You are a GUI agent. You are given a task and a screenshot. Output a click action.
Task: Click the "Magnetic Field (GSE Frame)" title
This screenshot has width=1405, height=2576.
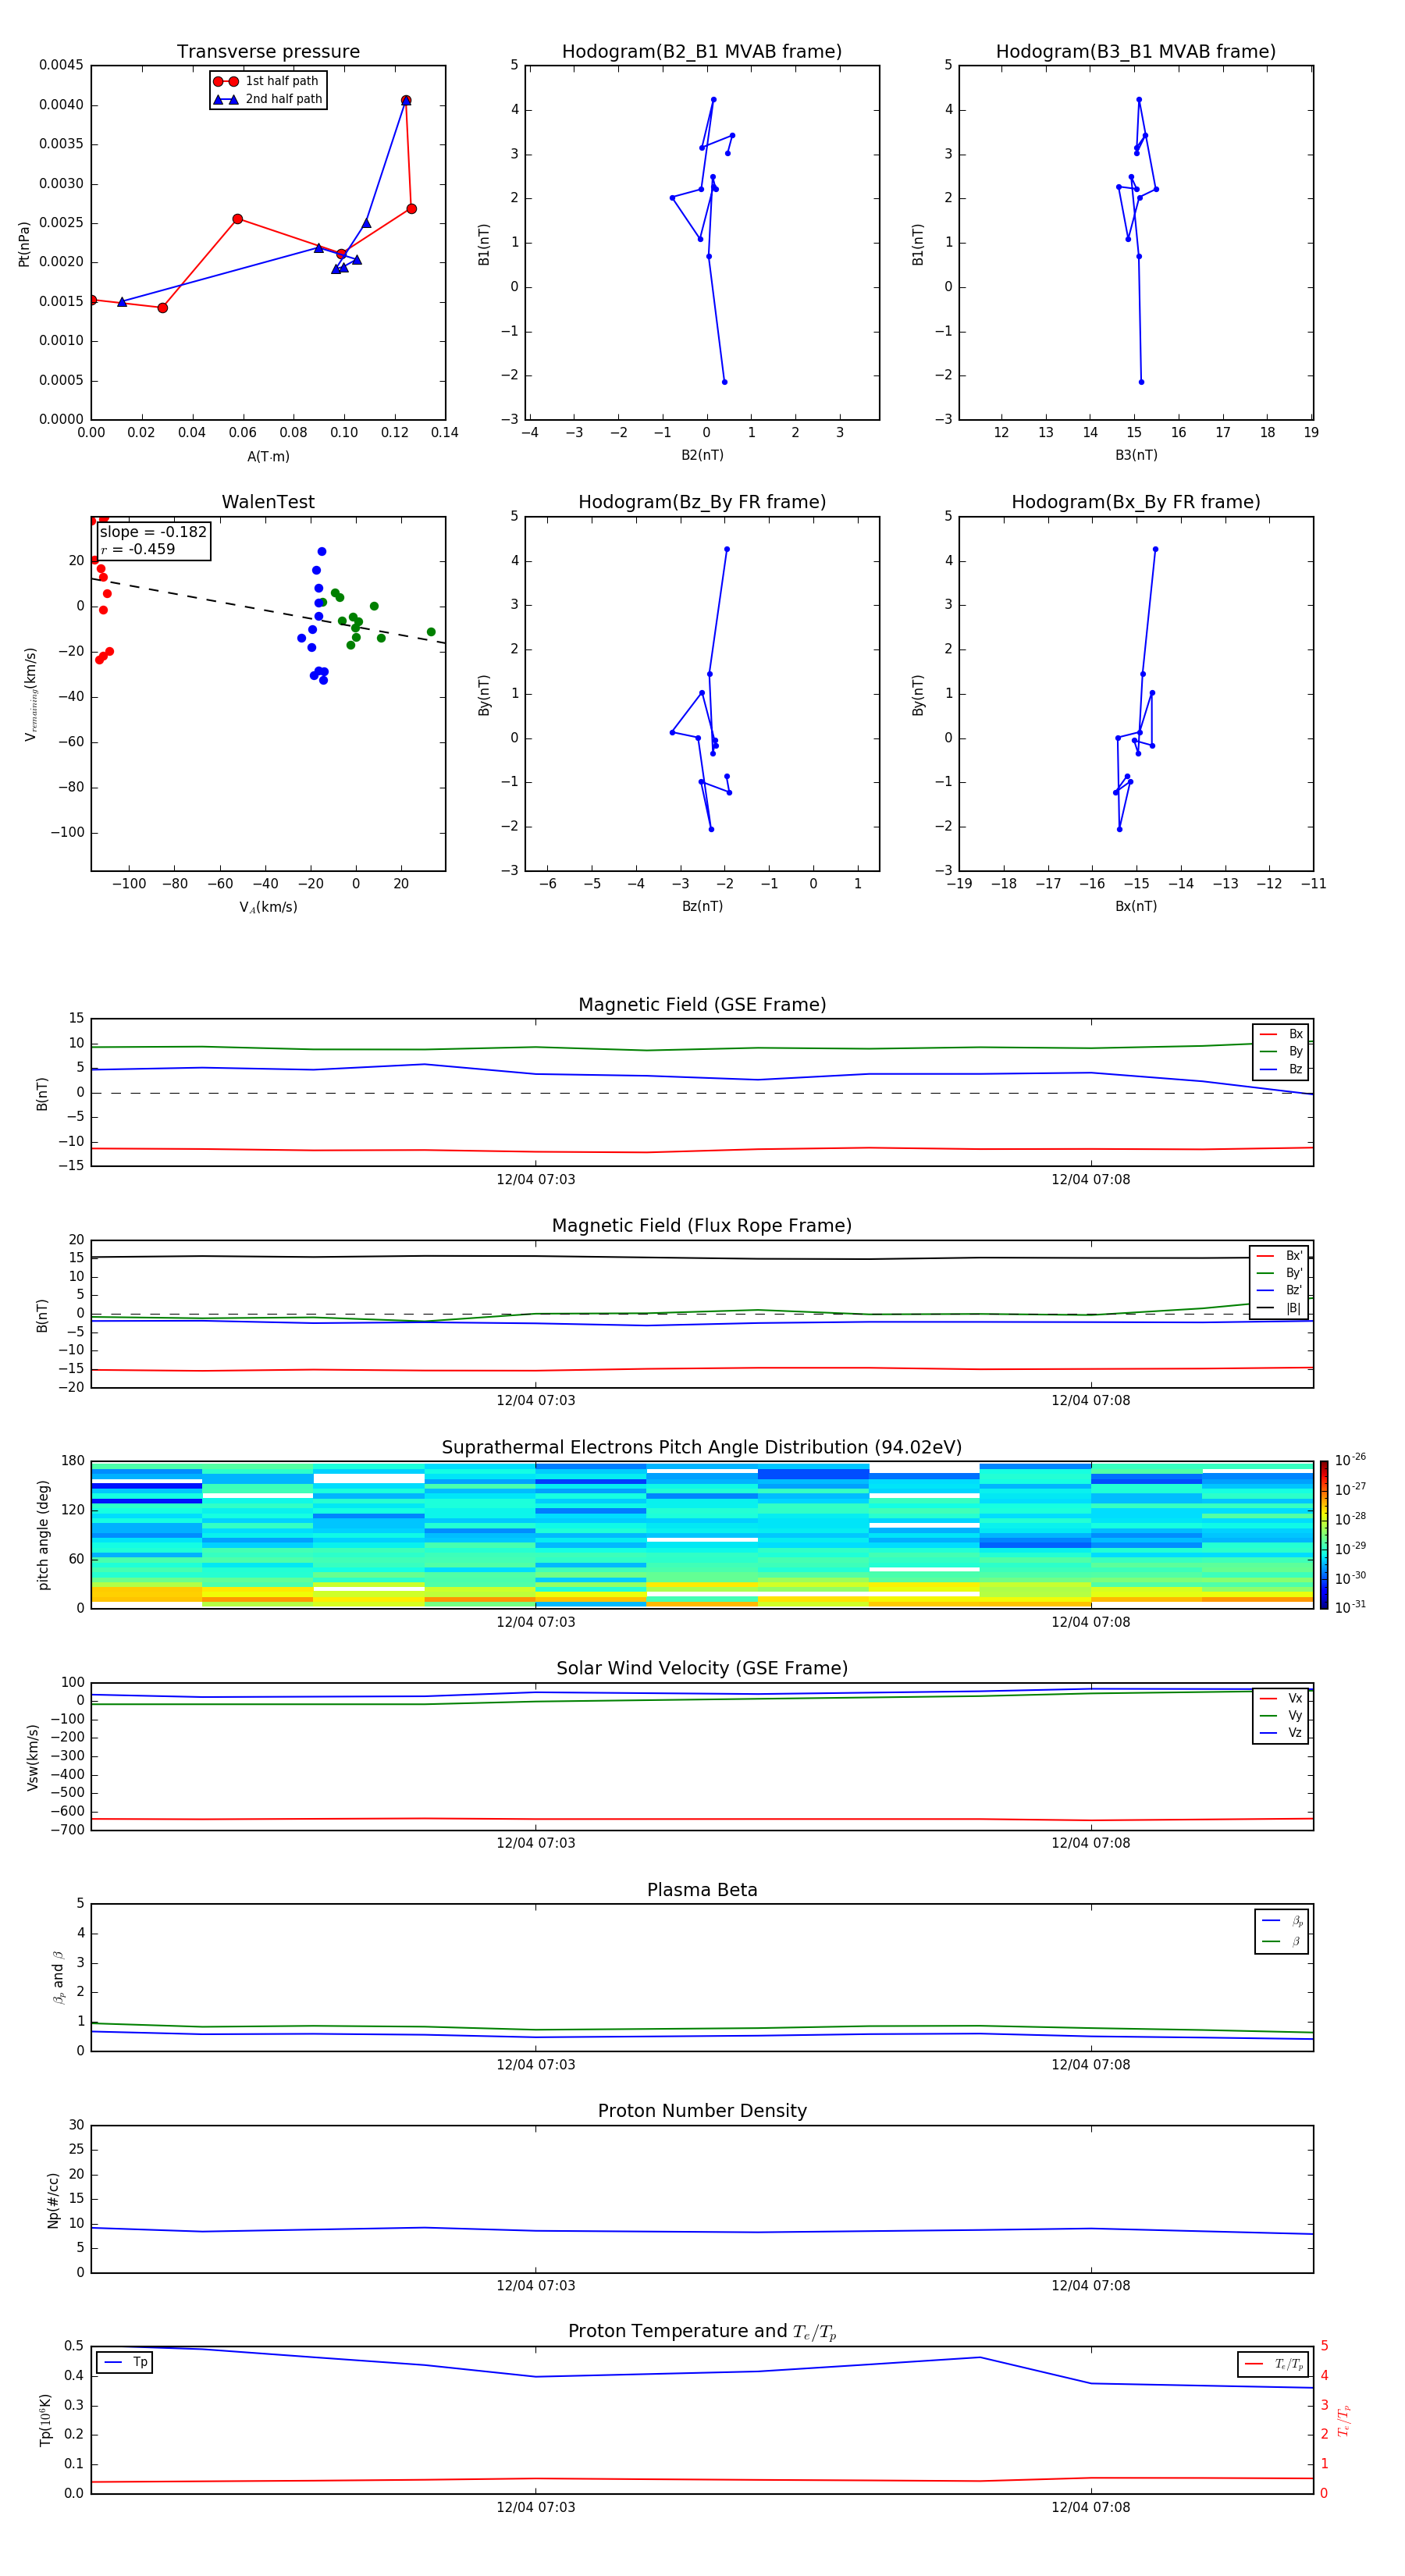pos(702,1005)
